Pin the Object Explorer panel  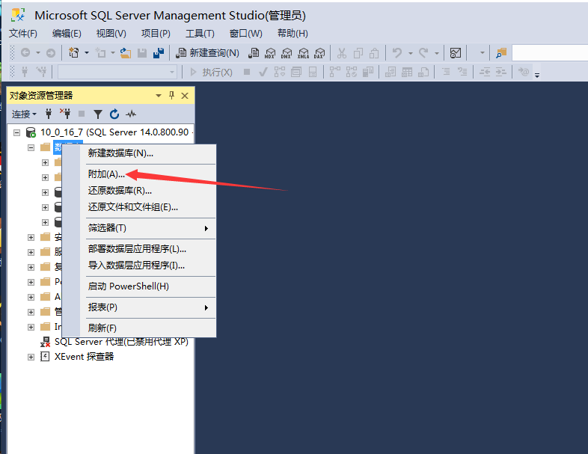pos(171,96)
